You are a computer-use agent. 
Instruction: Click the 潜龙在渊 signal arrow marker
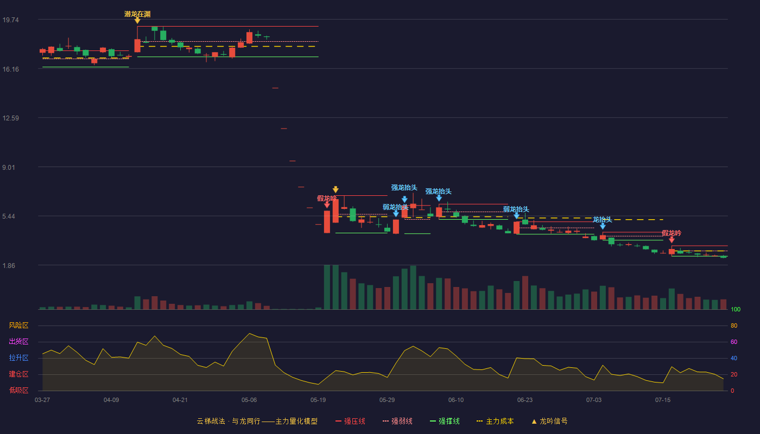(137, 21)
